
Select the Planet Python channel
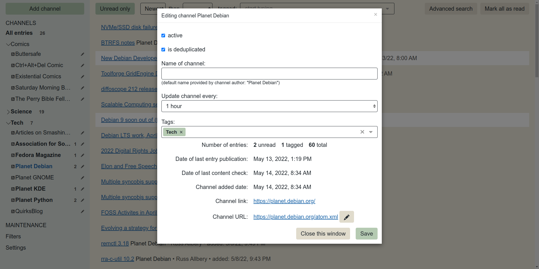click(x=34, y=200)
